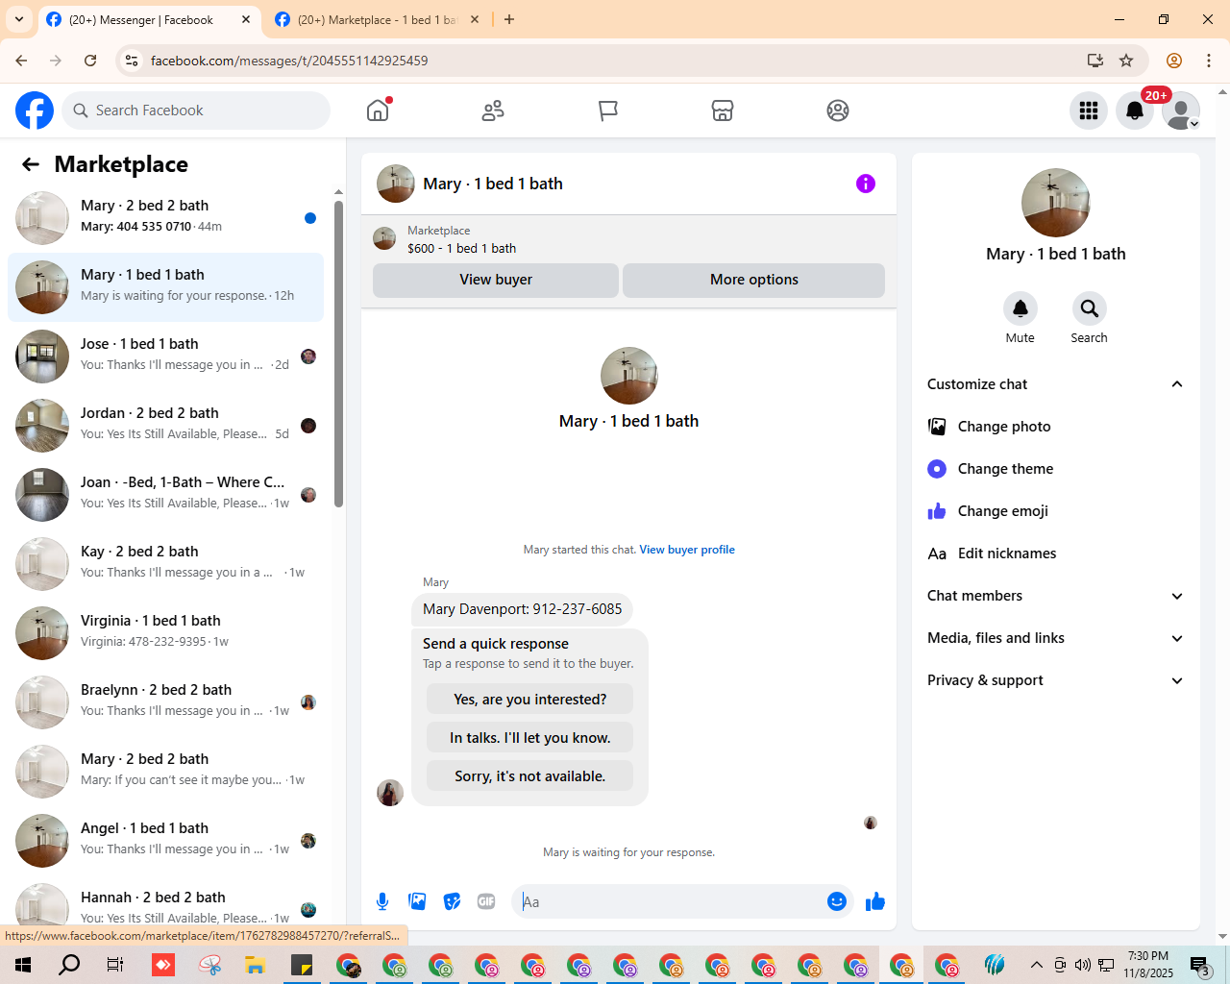Send quick response In talks. I'll let you know.
Image resolution: width=1230 pixels, height=984 pixels.
tap(530, 738)
